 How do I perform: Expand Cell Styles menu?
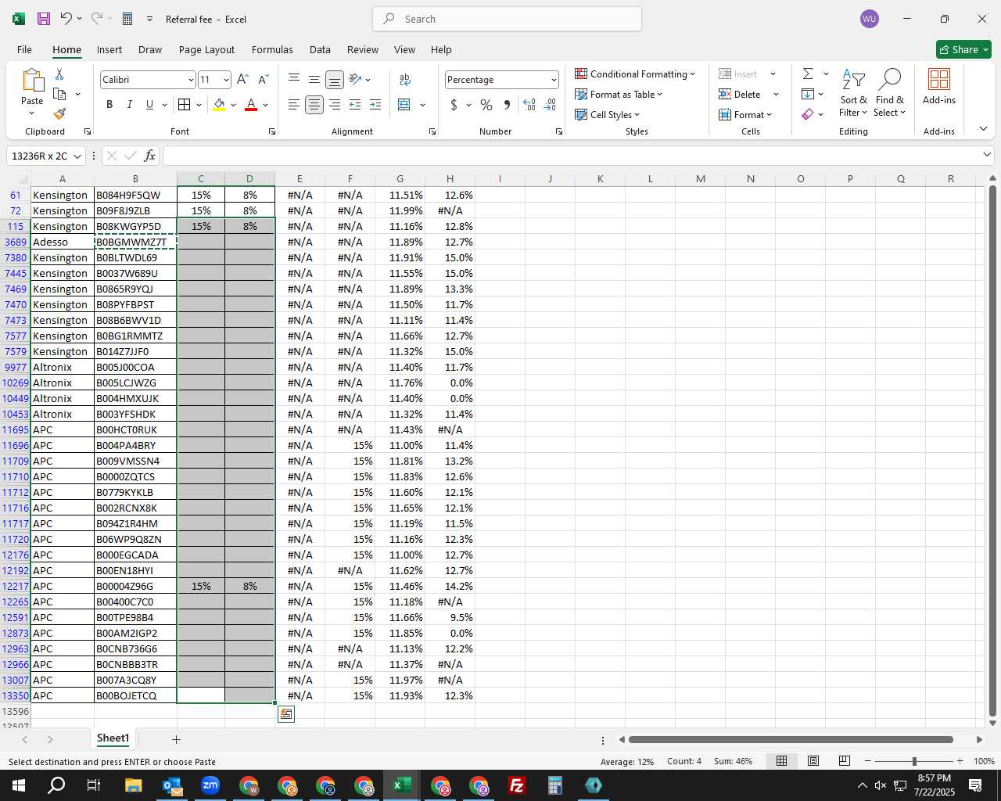608,114
